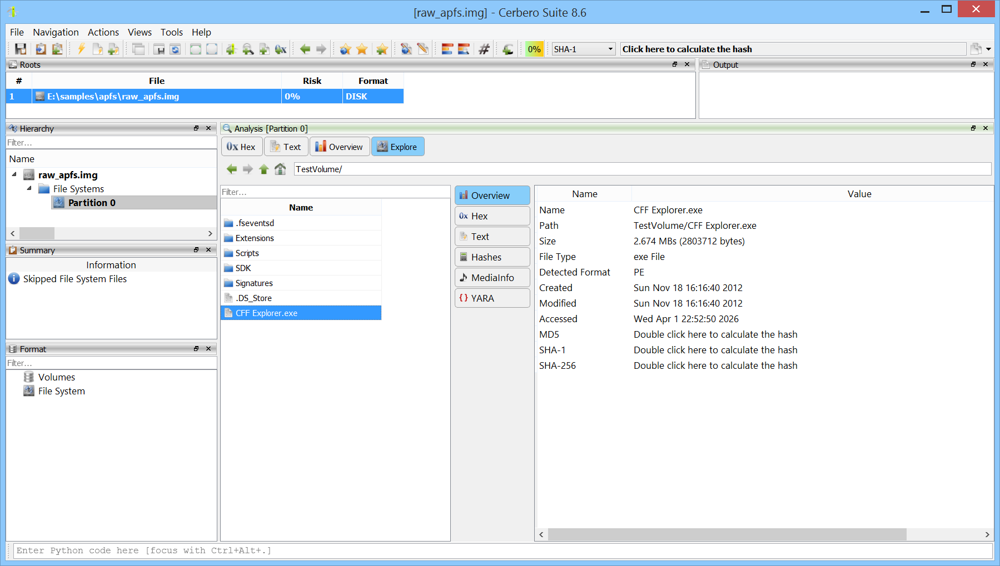Image resolution: width=1000 pixels, height=566 pixels.
Task: Open the Tools menu
Action: click(x=171, y=32)
